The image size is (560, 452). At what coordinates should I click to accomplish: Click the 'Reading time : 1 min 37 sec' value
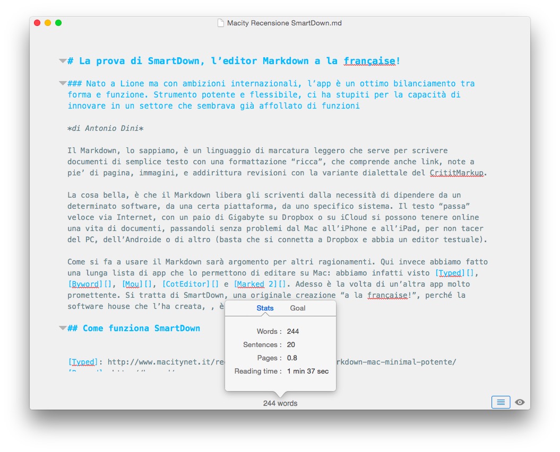307,371
